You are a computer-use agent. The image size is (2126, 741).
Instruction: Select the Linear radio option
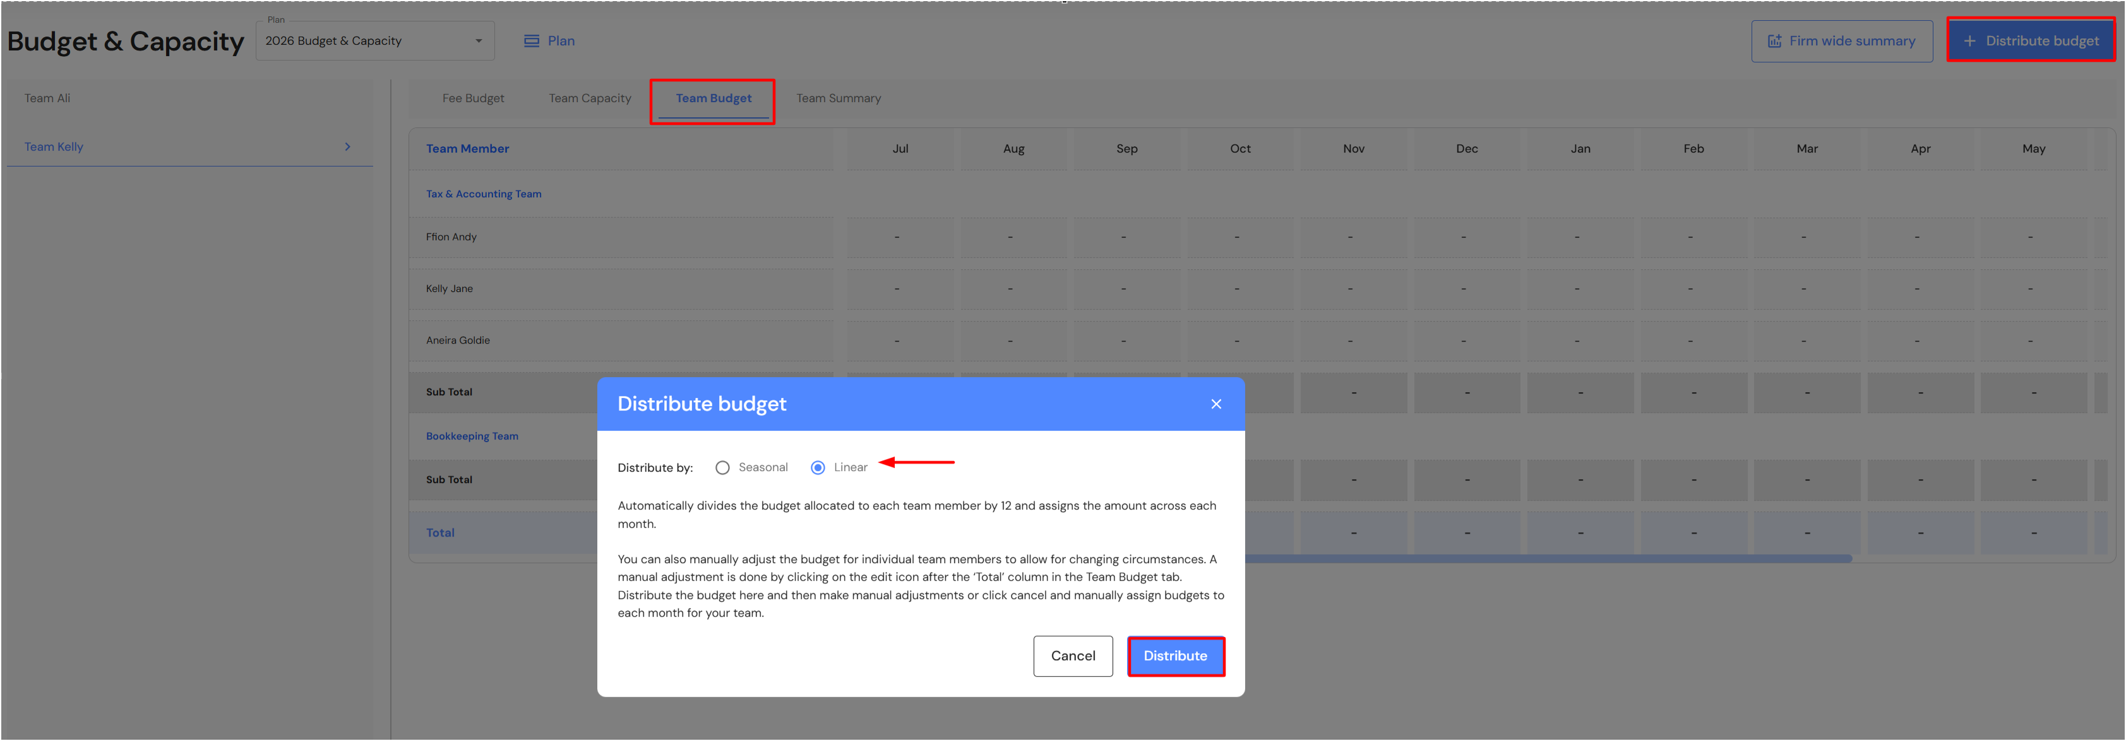(x=817, y=467)
